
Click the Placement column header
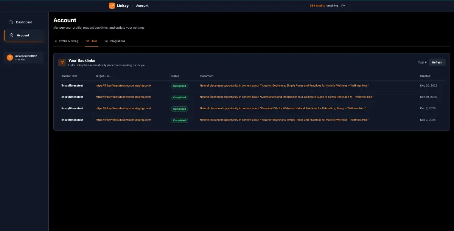(207, 76)
